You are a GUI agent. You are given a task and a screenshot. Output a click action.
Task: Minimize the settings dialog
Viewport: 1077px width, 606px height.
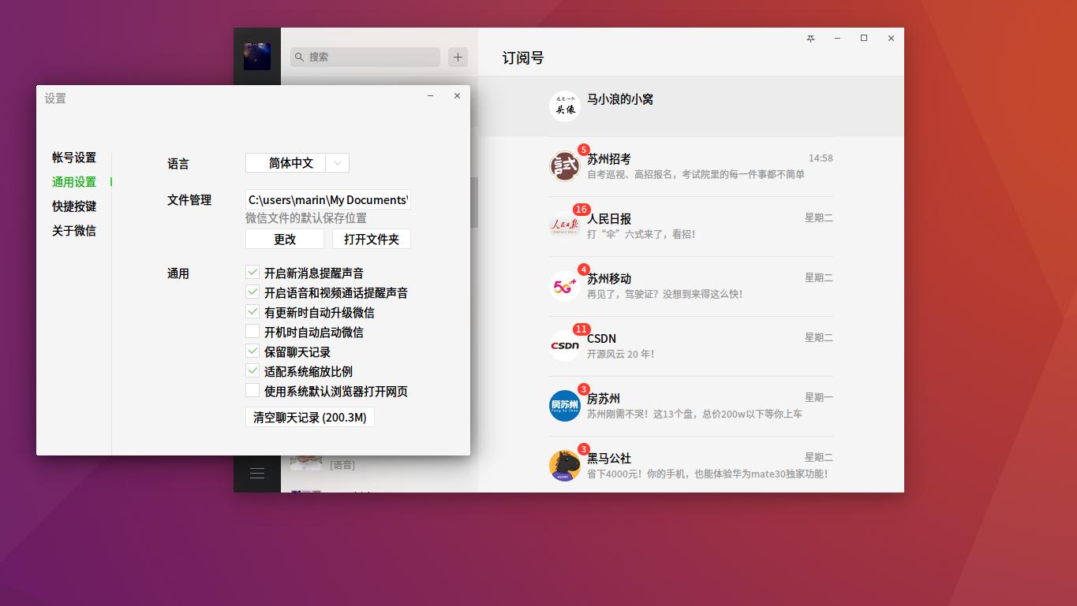[x=430, y=96]
